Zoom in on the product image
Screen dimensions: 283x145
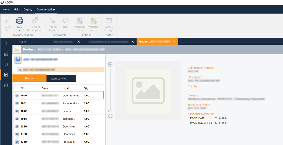point(110,64)
